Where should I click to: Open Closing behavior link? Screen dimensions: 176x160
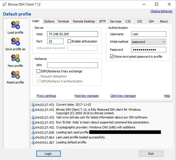[161, 11]
